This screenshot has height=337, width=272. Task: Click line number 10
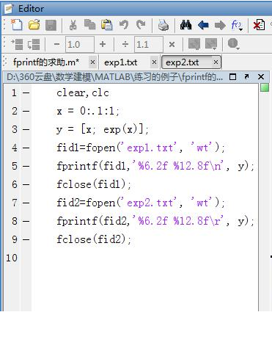tap(12, 258)
